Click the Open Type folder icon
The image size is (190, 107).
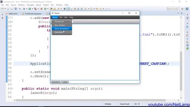click(51, 9)
